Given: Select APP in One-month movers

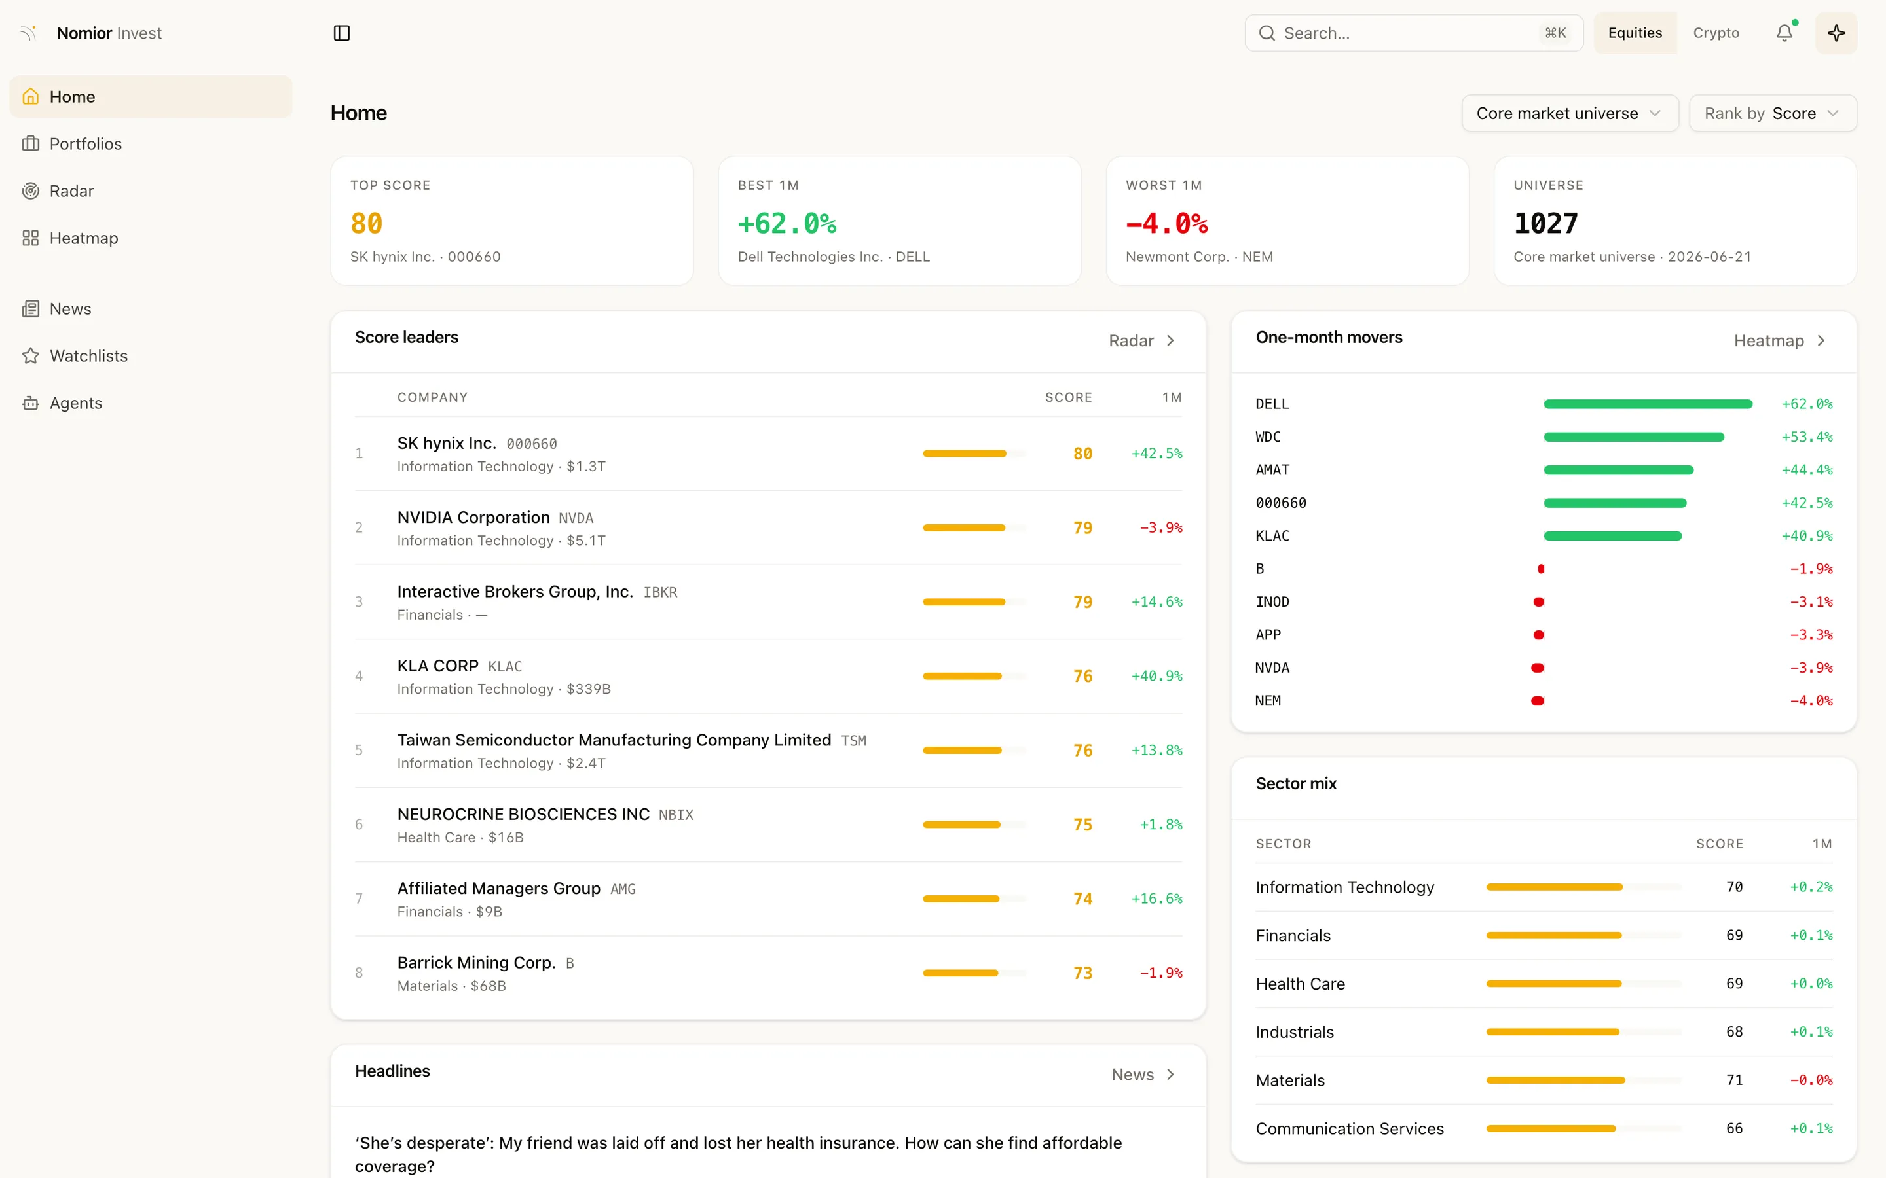Looking at the screenshot, I should click(1544, 634).
